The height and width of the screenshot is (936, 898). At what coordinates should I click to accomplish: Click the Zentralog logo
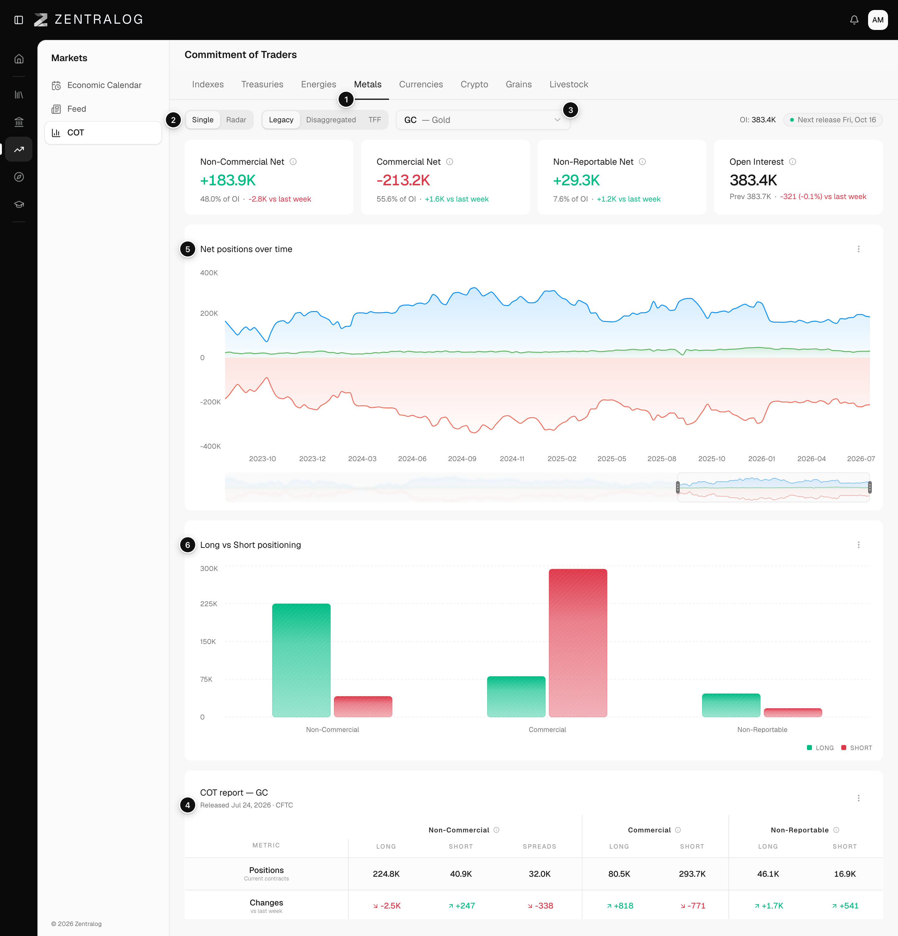point(88,20)
